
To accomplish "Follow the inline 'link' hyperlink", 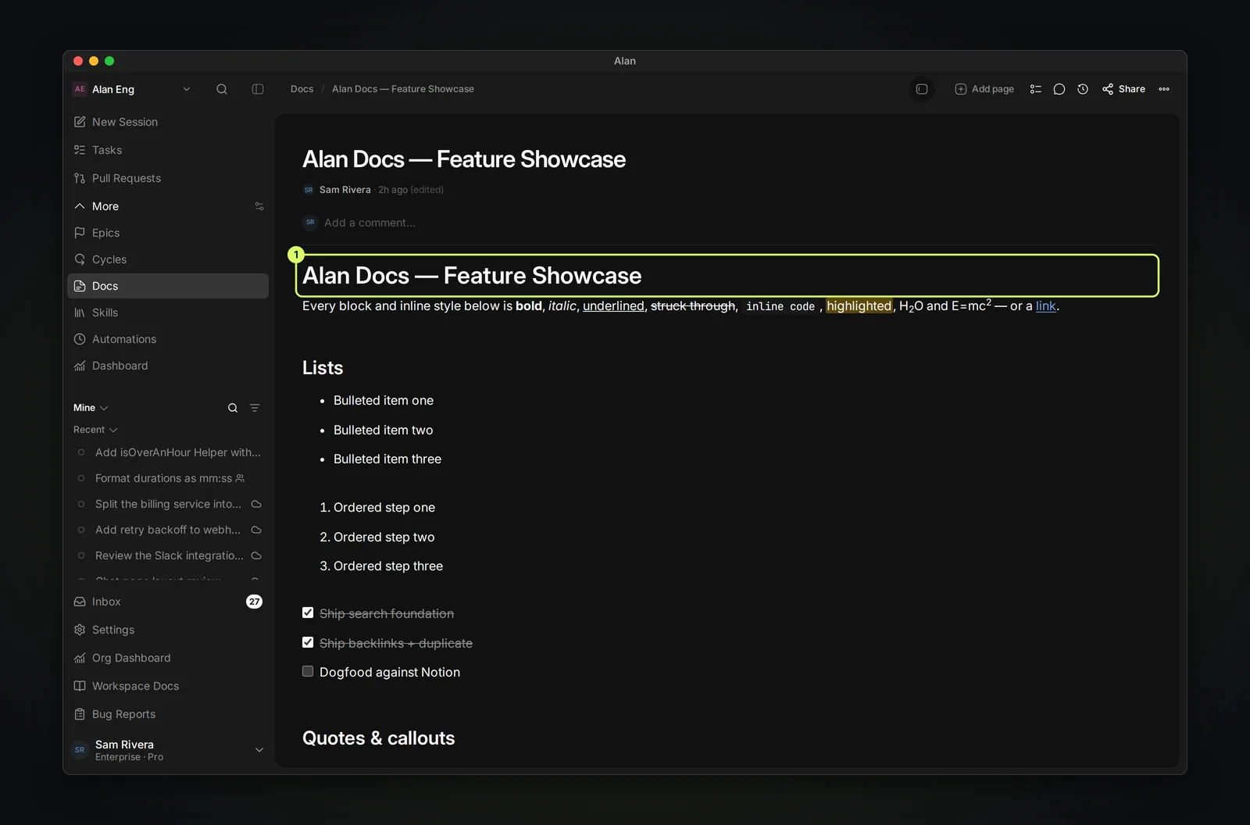I will click(x=1045, y=306).
